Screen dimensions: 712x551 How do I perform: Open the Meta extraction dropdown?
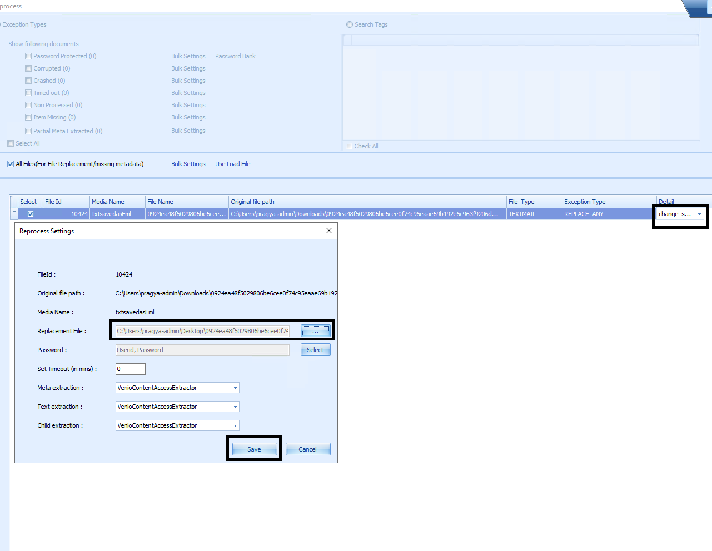(235, 388)
